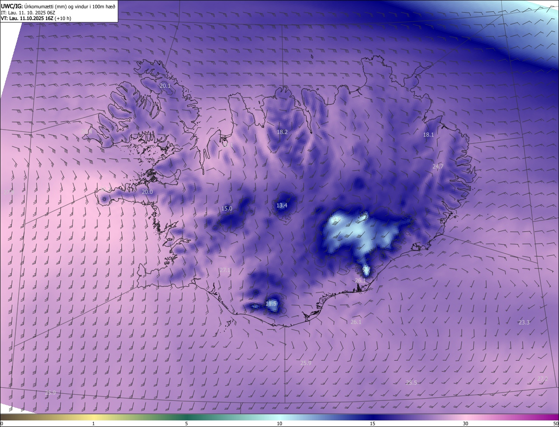
Task: Click the 27.2 value label at the map edge
Action: click(x=542, y=379)
